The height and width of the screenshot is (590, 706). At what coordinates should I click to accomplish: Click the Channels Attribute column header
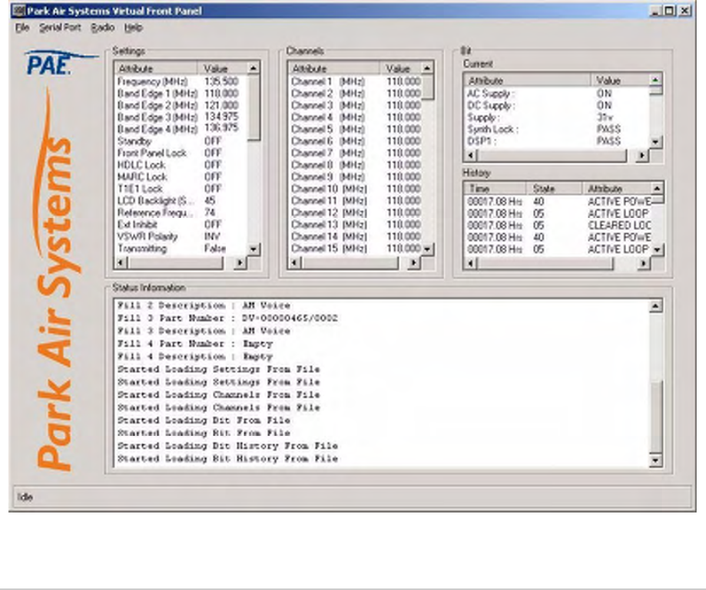tap(334, 68)
